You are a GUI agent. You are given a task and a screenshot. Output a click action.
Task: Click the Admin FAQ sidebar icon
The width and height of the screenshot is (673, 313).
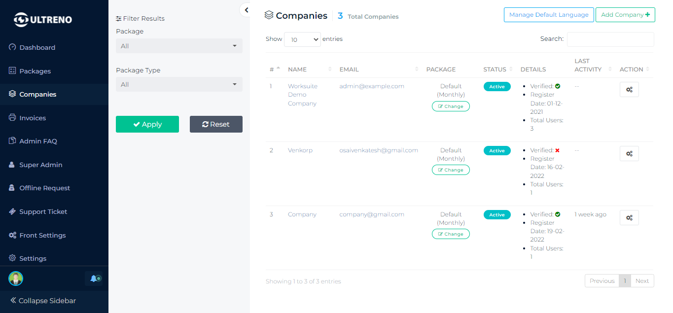pos(12,141)
